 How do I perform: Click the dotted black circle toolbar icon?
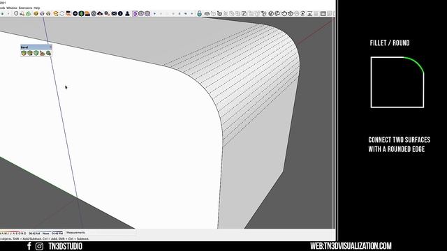point(94,13)
